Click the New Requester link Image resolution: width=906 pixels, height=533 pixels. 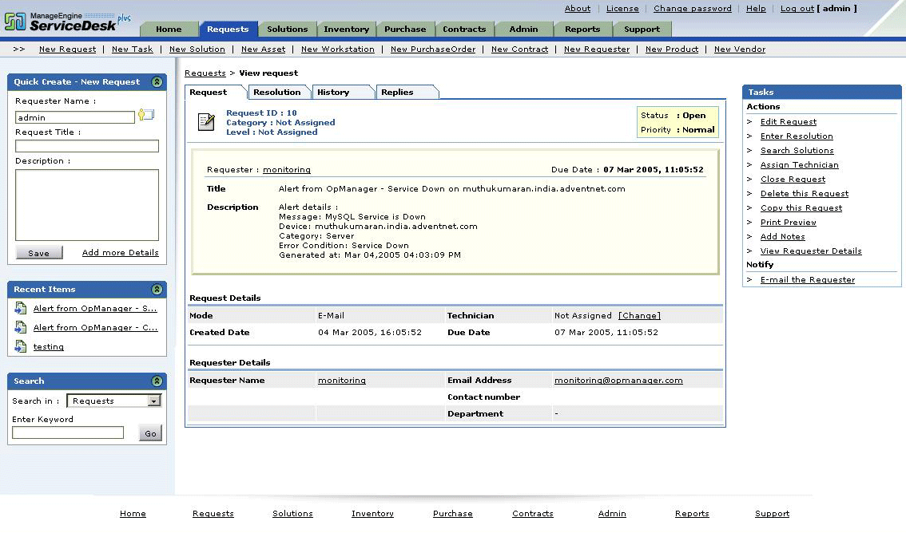(x=596, y=49)
